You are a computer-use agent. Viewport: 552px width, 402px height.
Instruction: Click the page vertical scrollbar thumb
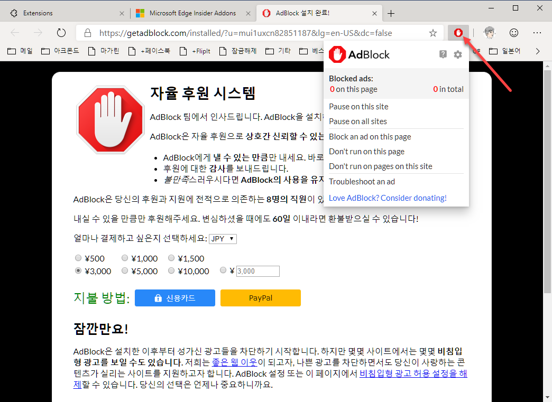pyautogui.click(x=547, y=181)
